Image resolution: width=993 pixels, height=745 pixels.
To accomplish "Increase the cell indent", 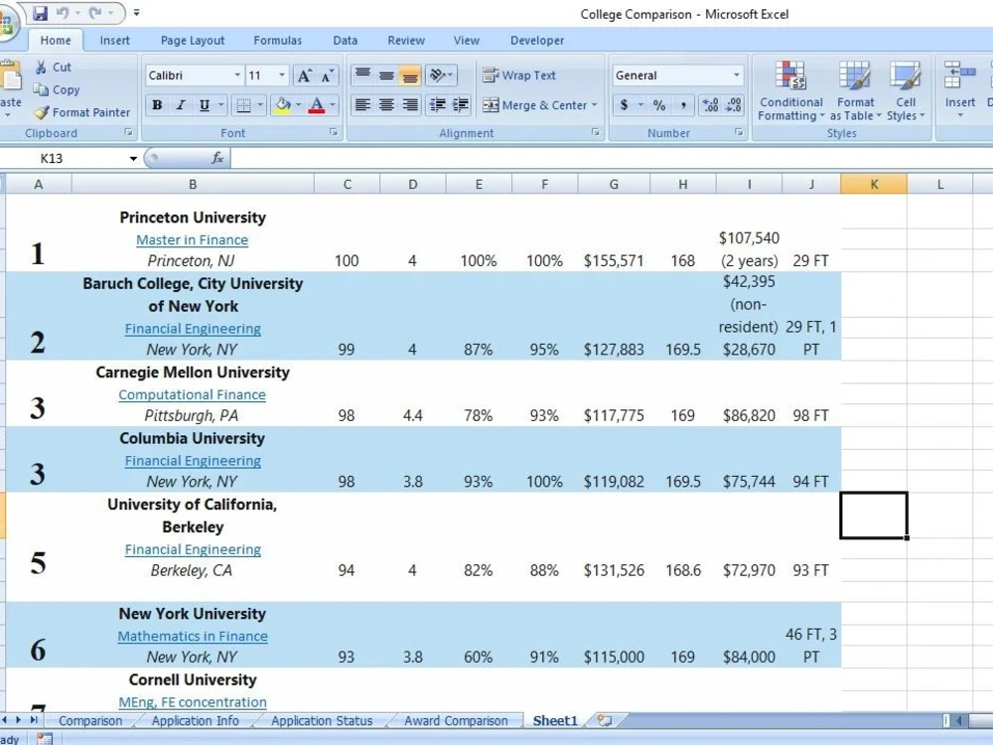I will tap(461, 105).
